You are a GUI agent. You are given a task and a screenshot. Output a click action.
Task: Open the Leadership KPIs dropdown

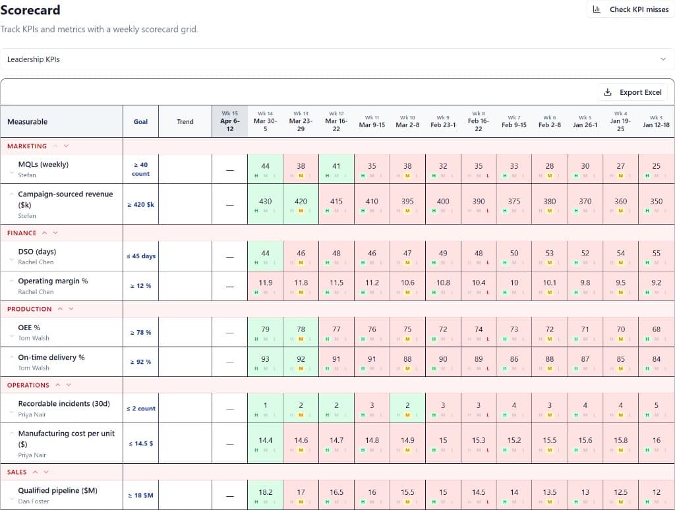click(337, 59)
